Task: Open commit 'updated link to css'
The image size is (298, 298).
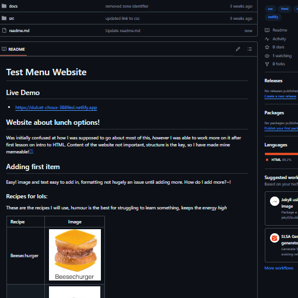Action: 122,19
